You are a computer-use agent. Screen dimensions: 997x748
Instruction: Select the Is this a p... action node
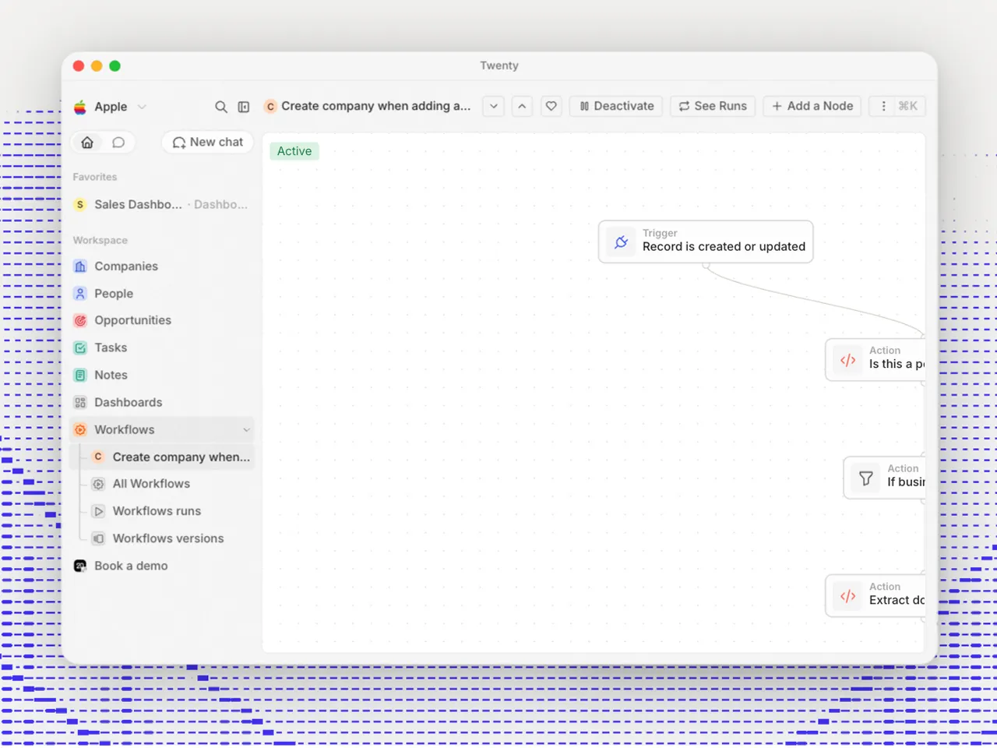point(875,359)
